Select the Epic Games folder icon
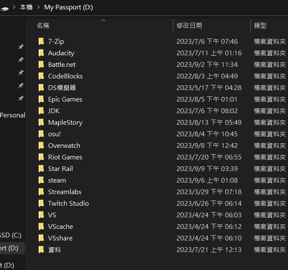288x270 pixels. click(x=41, y=99)
